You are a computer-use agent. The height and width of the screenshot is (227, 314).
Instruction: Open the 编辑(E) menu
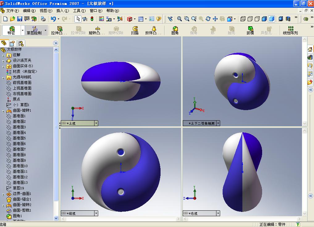point(29,10)
